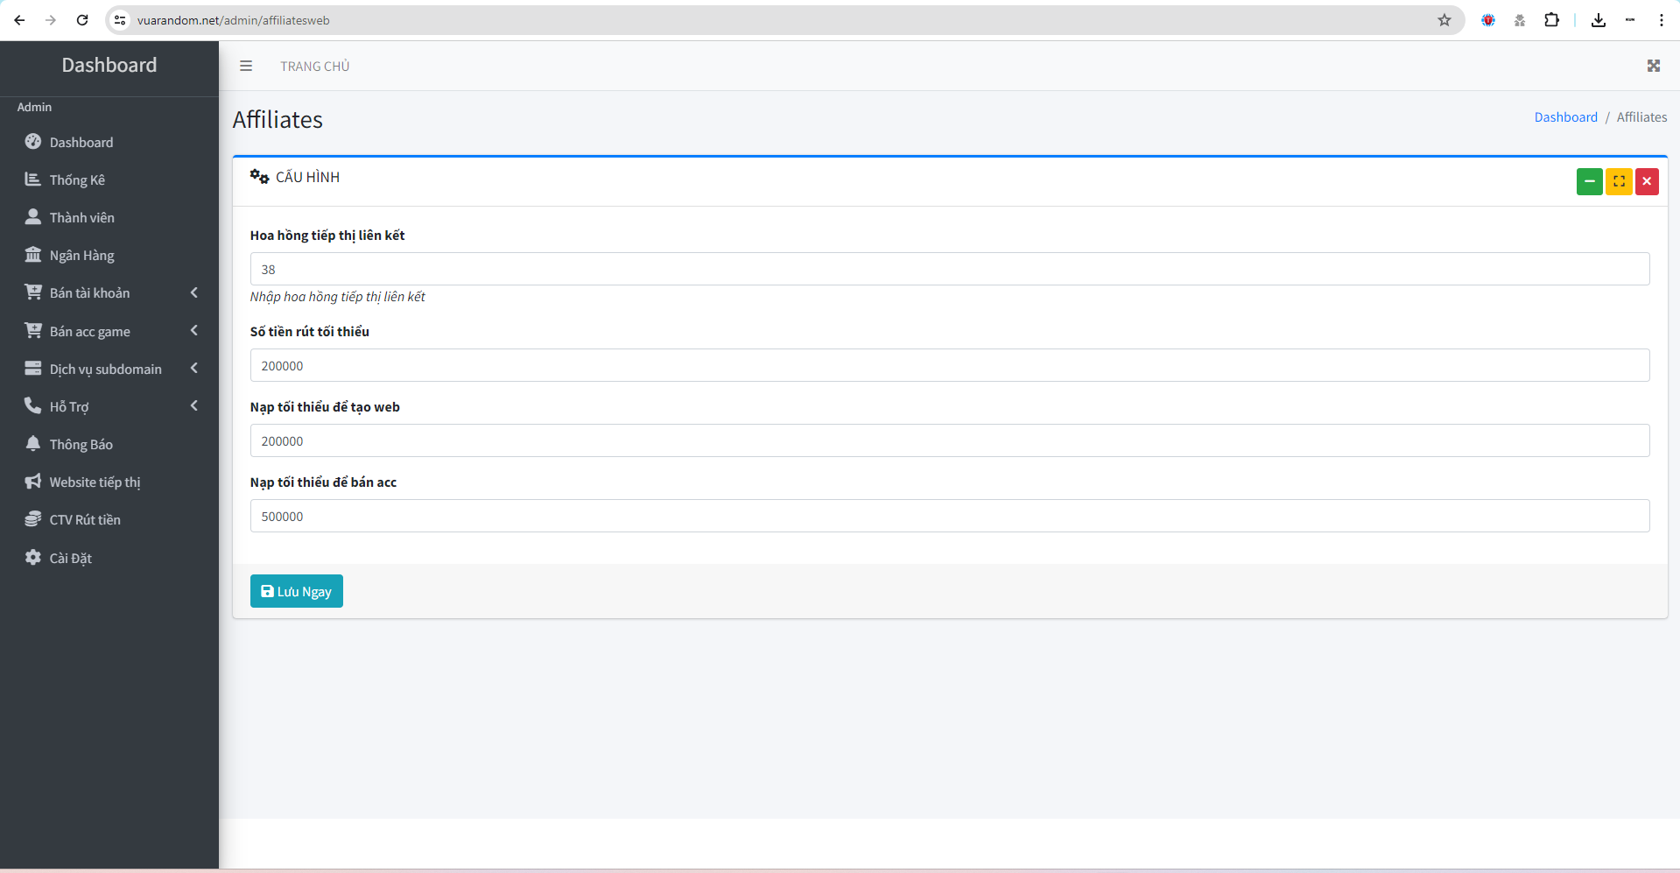Click the Thông Báo bell icon item
The height and width of the screenshot is (873, 1680).
33,444
